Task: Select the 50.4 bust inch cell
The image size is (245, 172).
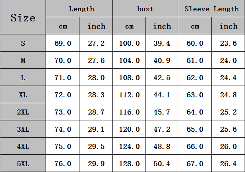Action: coord(161,164)
